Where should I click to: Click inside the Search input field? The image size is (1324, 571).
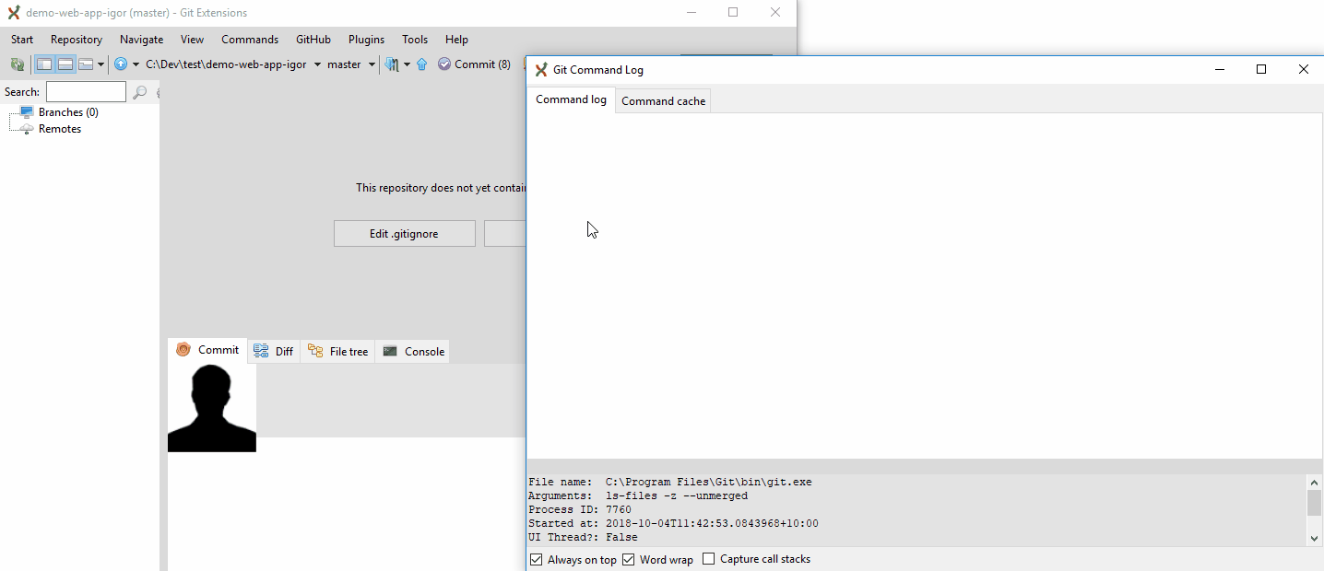click(85, 91)
